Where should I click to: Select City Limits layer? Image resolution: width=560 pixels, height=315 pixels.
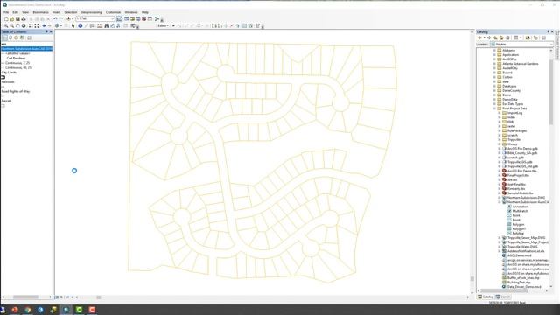[9, 73]
